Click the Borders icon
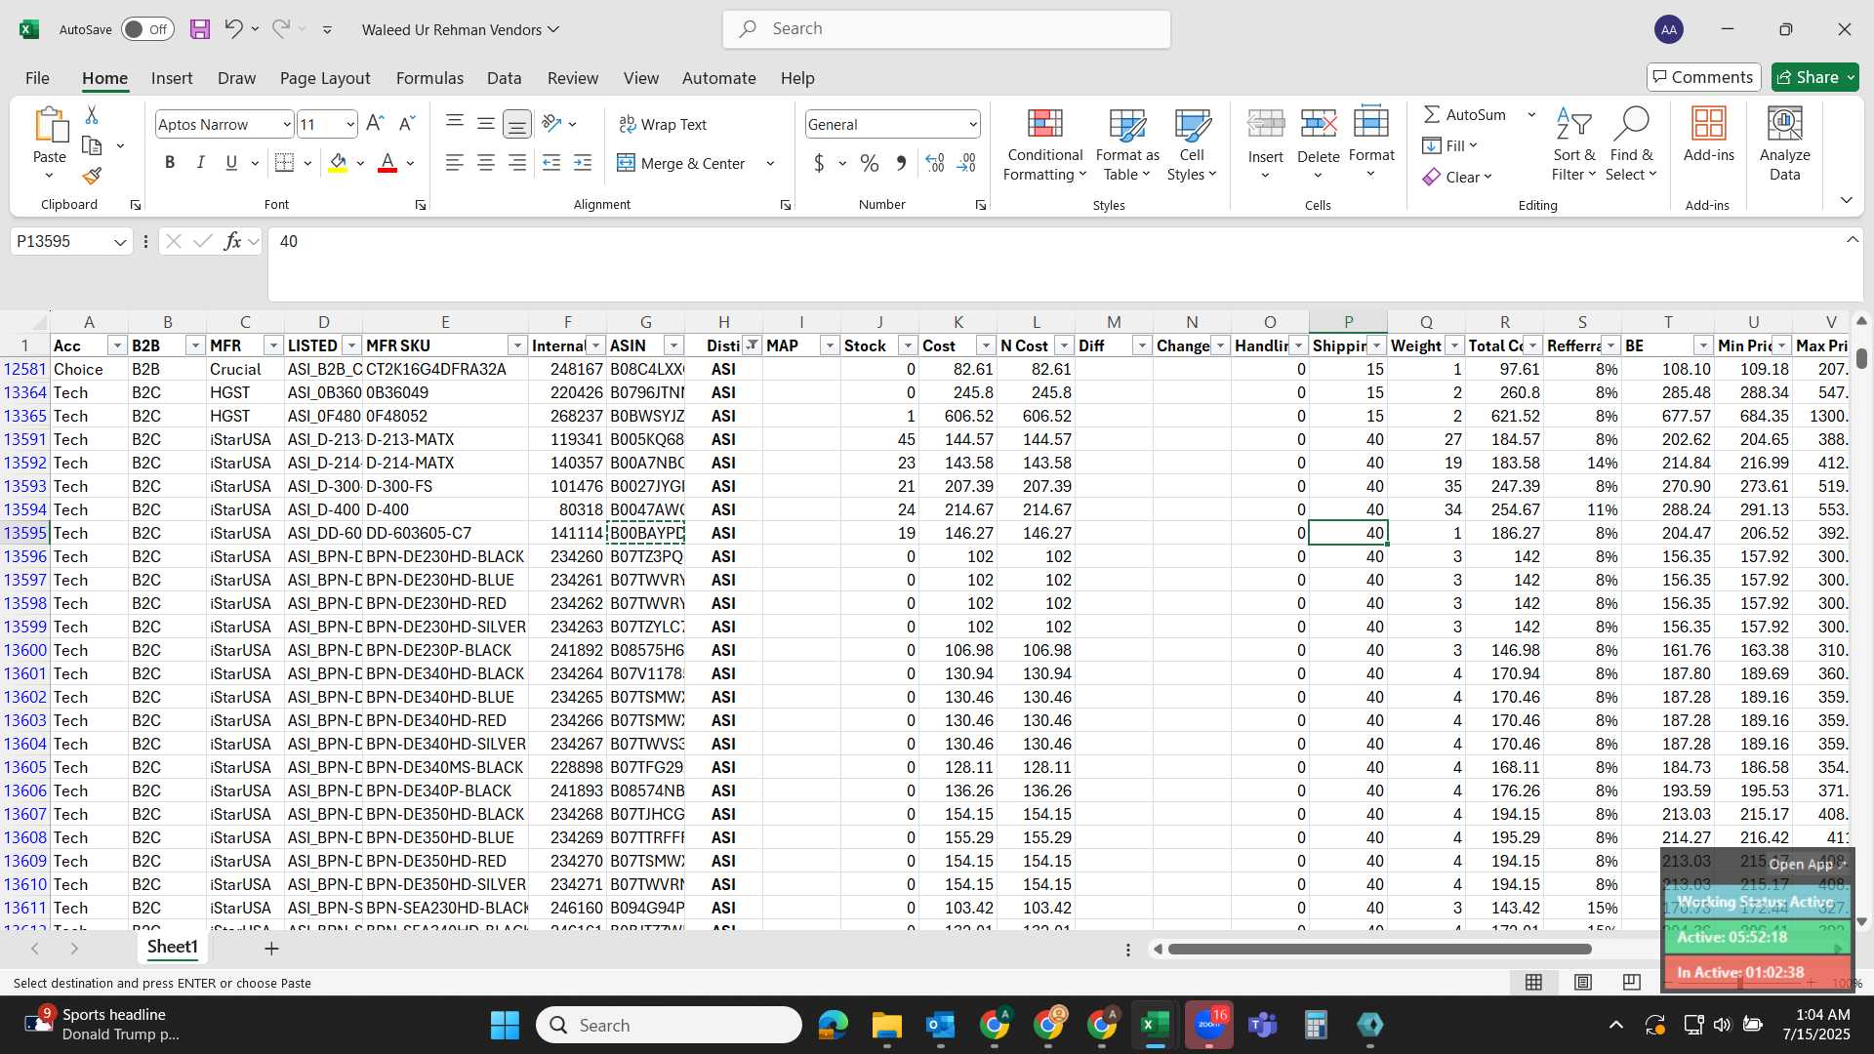1874x1054 pixels. click(x=284, y=163)
